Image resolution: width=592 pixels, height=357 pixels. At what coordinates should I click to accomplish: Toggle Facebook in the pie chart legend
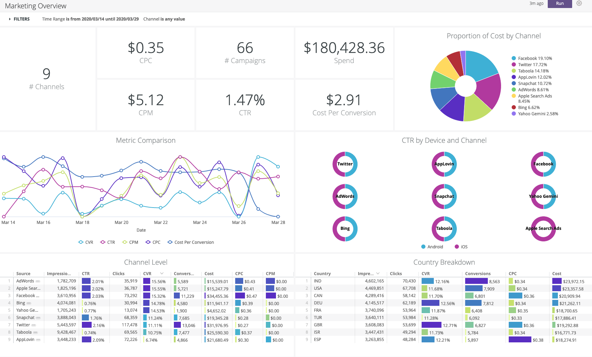pos(532,59)
